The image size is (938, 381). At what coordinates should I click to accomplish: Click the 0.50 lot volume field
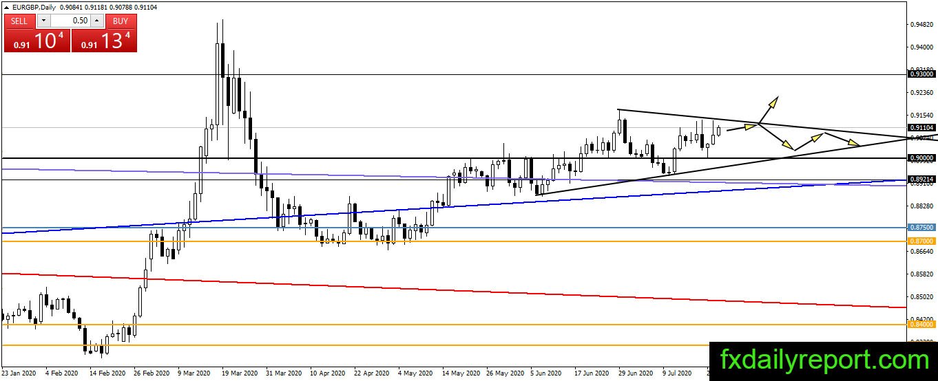click(x=70, y=21)
